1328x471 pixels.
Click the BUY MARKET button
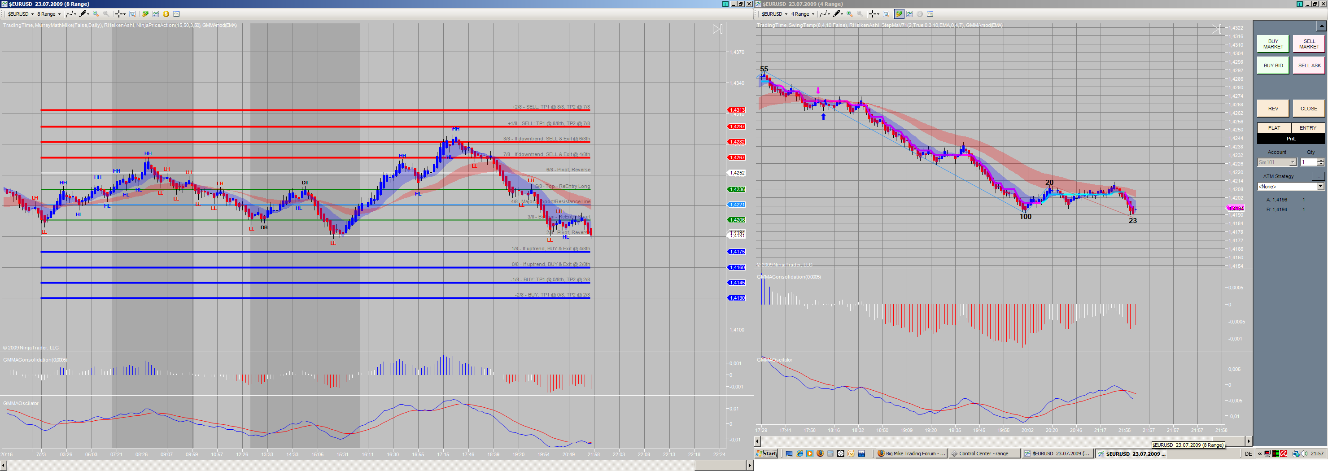(x=1273, y=44)
